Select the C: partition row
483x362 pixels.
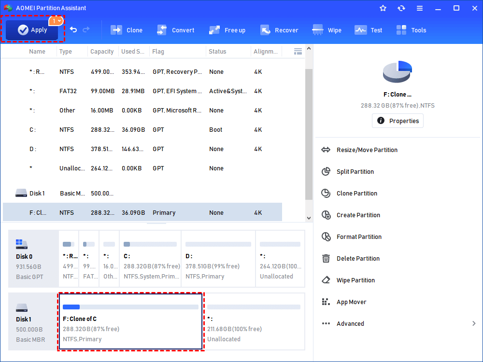click(142, 129)
